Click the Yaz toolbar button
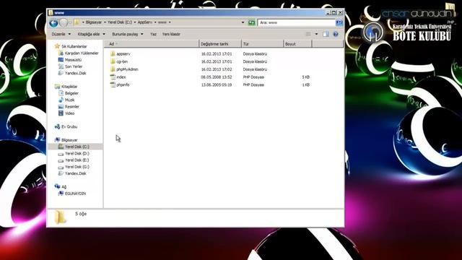462x260 pixels. [153, 34]
